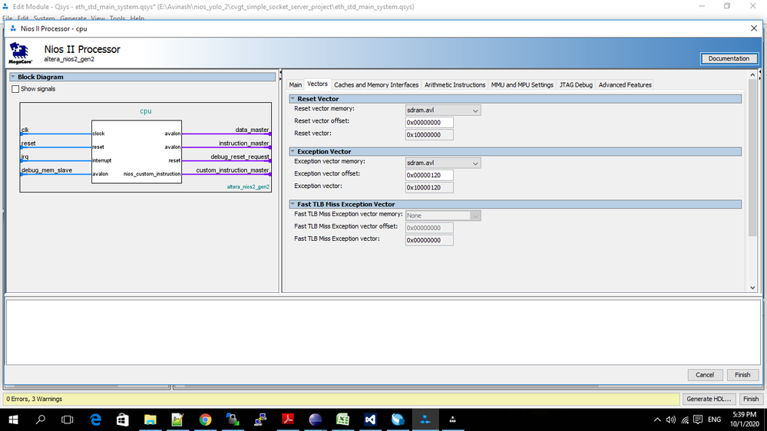Open taskbar search magnifier
767x431 pixels.
click(41, 419)
